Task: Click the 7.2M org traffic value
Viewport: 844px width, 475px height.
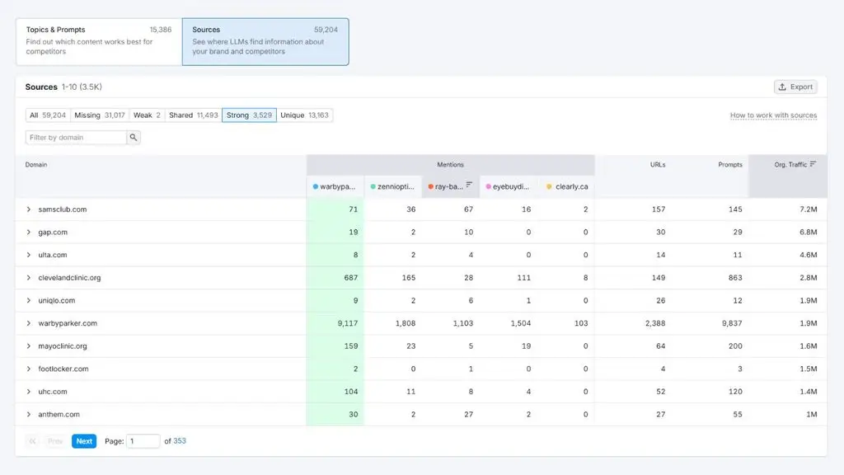Action: pos(809,209)
